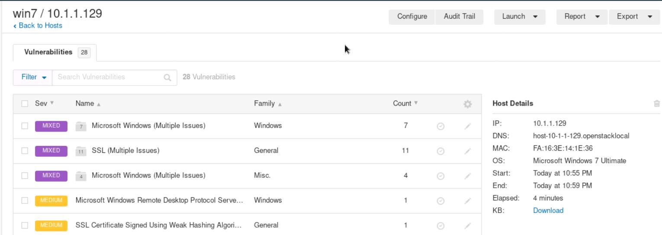
Task: Click the magnifier icon in the search box
Action: click(x=167, y=77)
